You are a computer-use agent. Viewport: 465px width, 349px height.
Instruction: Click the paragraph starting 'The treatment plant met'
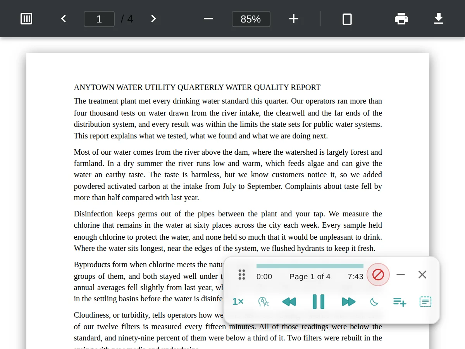coord(228,118)
